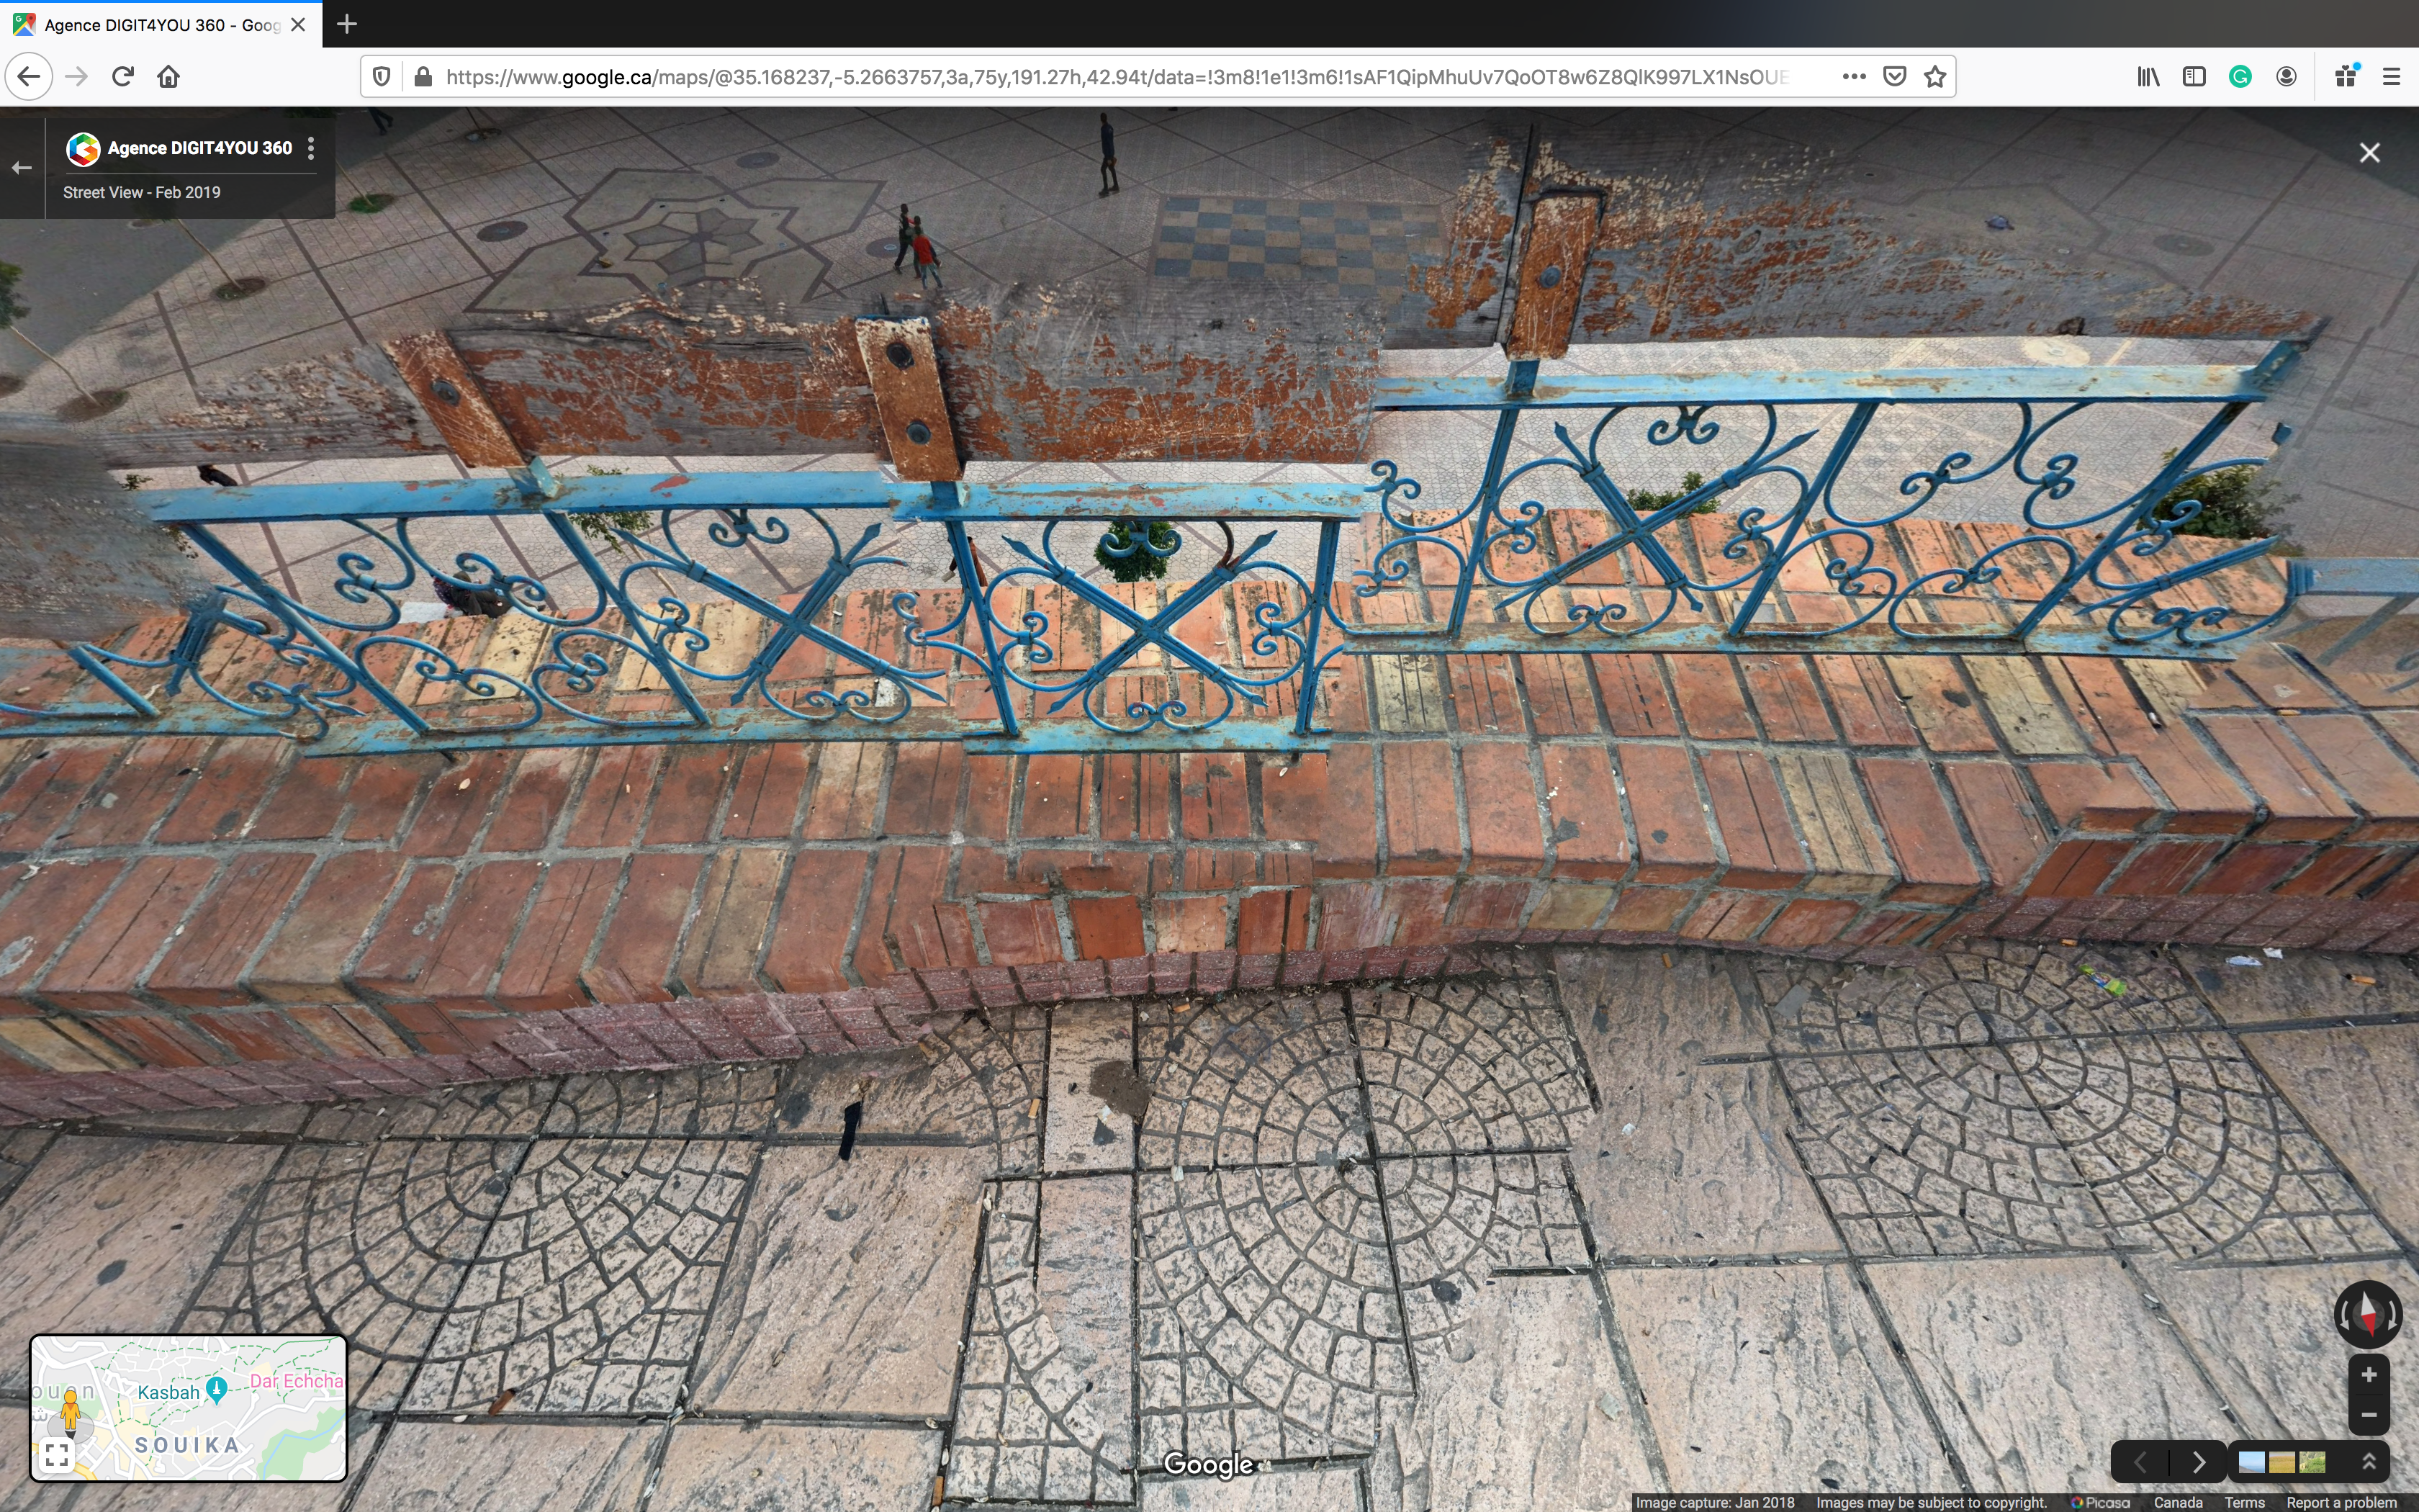Click the Pegman on the minimap
2419x1512 pixels.
[x=70, y=1410]
